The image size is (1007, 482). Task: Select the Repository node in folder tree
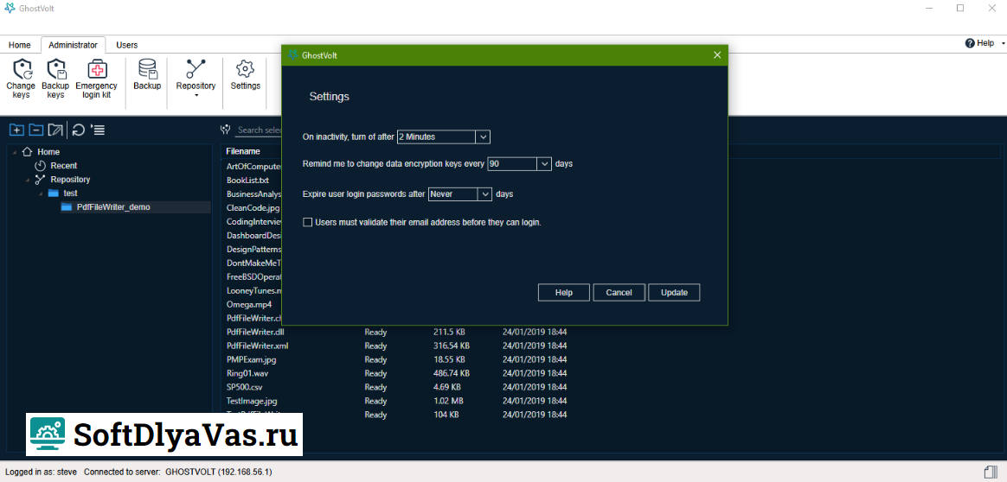coord(62,180)
